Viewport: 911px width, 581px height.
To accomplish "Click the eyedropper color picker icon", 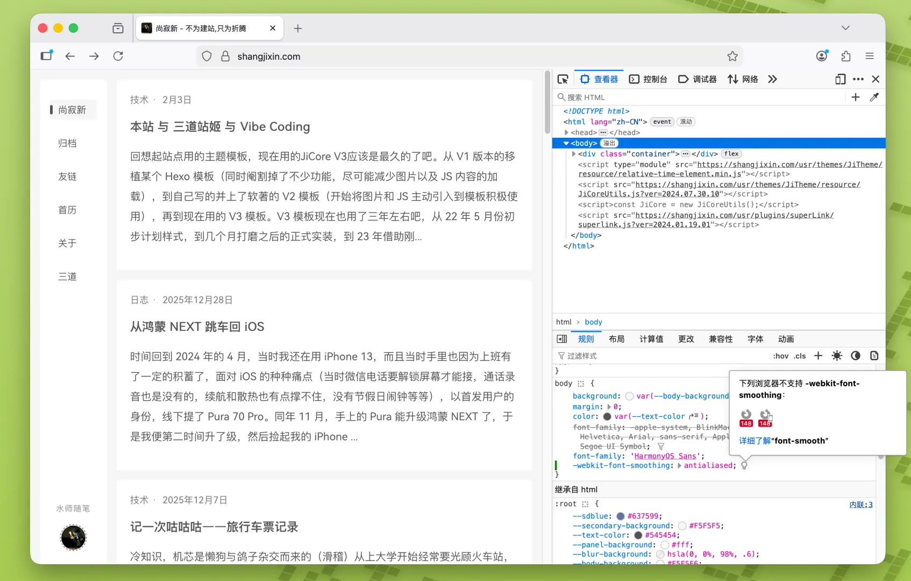I will tap(874, 97).
